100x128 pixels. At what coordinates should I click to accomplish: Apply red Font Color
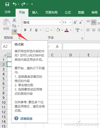(67, 30)
